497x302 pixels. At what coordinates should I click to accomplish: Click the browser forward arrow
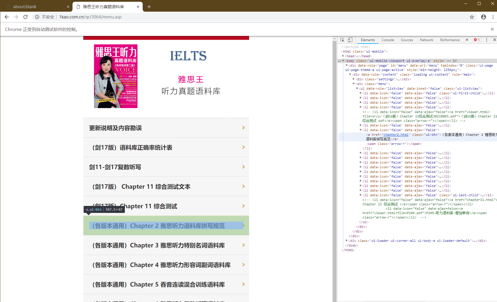(x=16, y=17)
